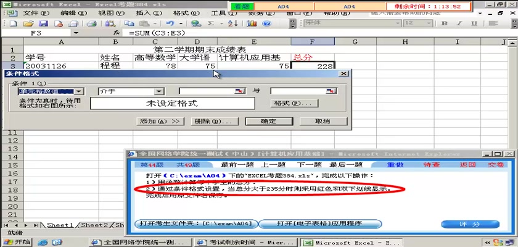Open the 介于 operator dropdown

(x=160, y=91)
